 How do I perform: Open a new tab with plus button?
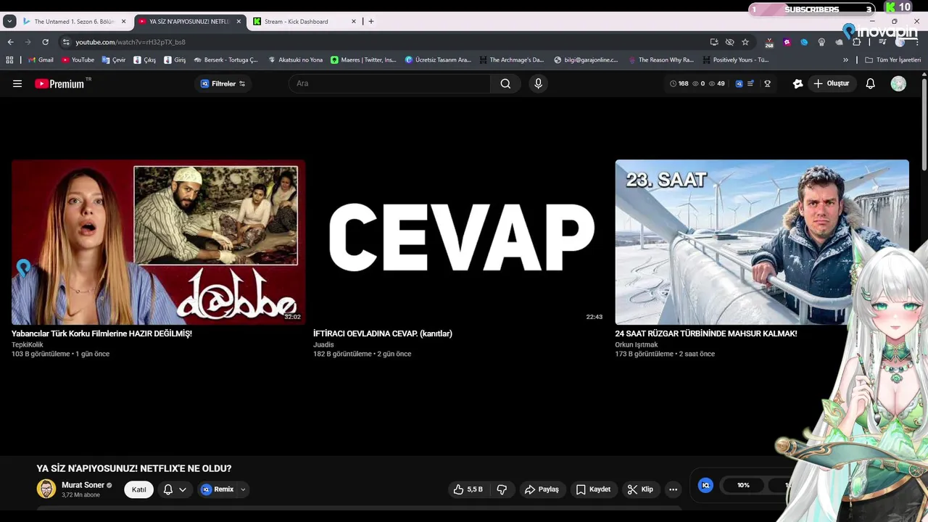(x=371, y=22)
